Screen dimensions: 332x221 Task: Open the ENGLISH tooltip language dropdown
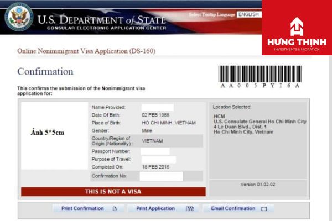[x=249, y=14]
